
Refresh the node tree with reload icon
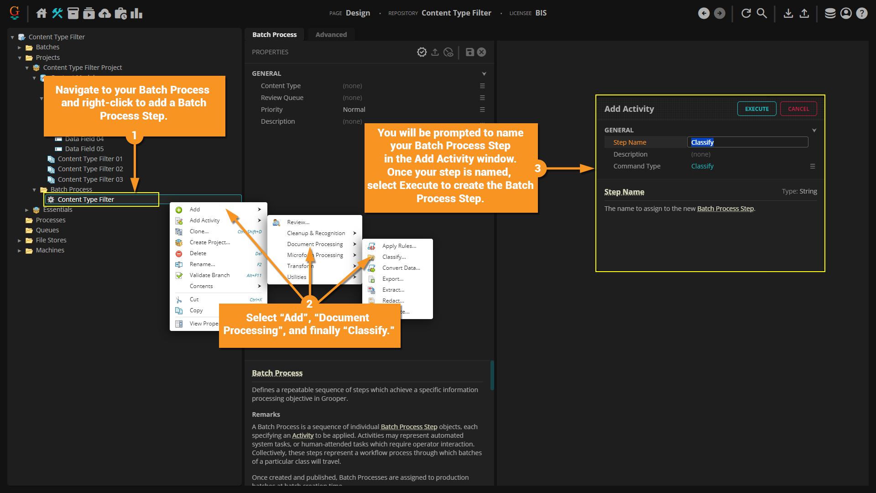pyautogui.click(x=746, y=13)
